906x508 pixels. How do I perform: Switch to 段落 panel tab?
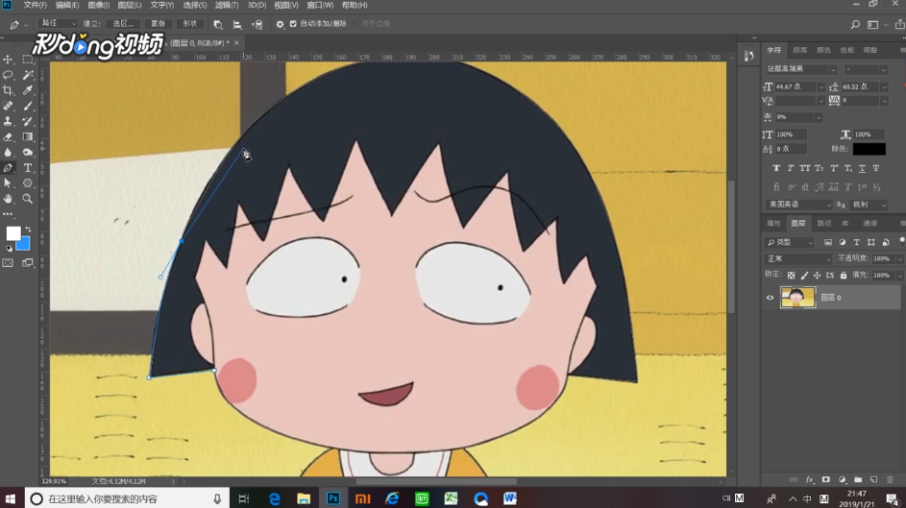799,50
